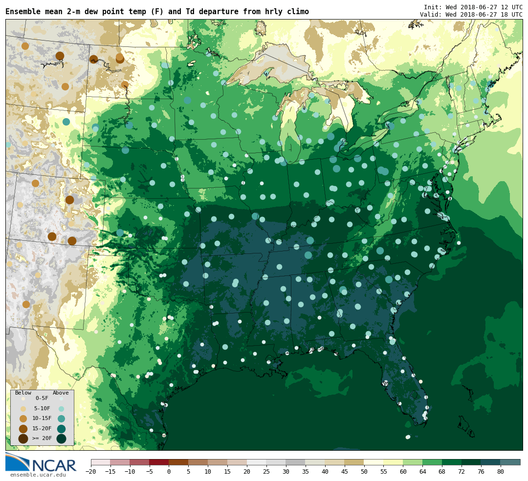528x481 pixels.
Task: Click the Above 15-20F legend dot
Action: click(x=61, y=429)
